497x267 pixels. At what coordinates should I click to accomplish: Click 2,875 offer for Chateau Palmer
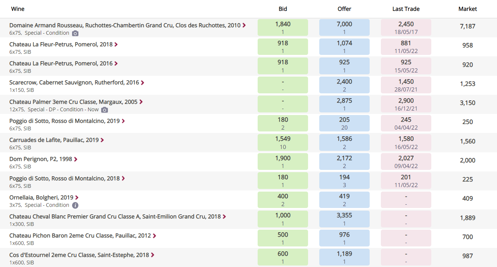pos(344,104)
